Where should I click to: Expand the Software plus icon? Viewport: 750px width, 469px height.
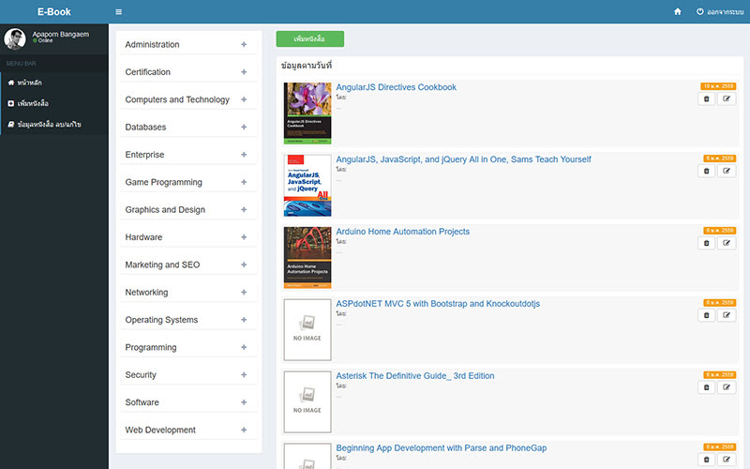click(244, 402)
